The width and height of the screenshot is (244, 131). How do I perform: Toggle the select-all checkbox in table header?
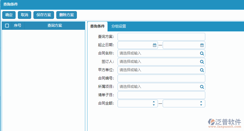[7, 26]
